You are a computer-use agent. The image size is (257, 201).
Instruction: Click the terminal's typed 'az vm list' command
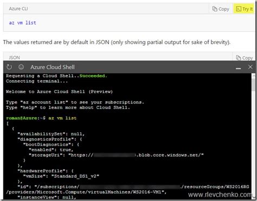tap(62, 118)
